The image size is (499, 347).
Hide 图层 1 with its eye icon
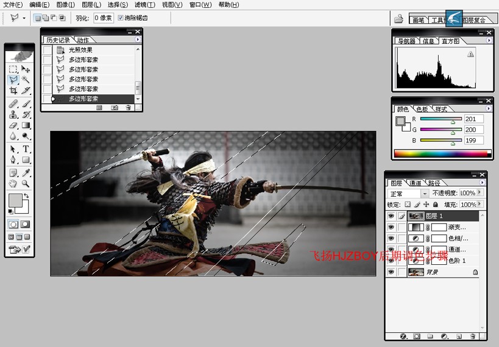click(391, 216)
